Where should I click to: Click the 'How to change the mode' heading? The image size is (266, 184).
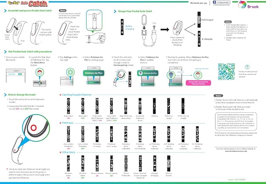(x=22, y=94)
